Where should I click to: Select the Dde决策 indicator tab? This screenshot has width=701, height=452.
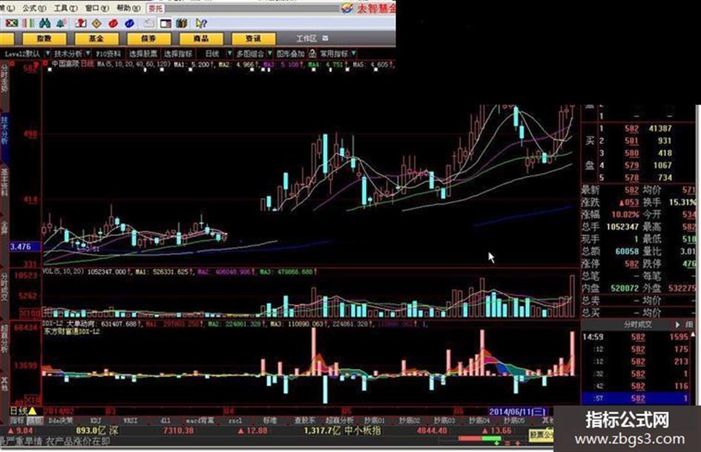(x=61, y=421)
